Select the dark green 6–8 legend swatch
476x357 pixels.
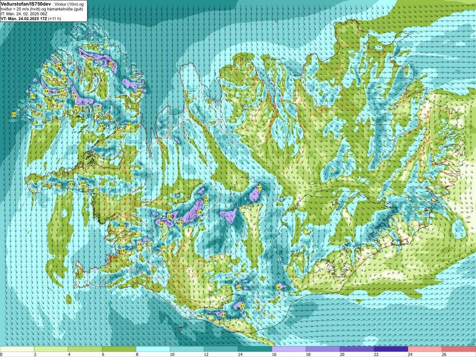pyautogui.click(x=119, y=349)
